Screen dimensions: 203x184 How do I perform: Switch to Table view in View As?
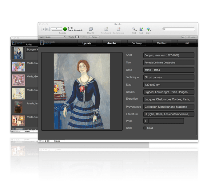click(x=84, y=37)
